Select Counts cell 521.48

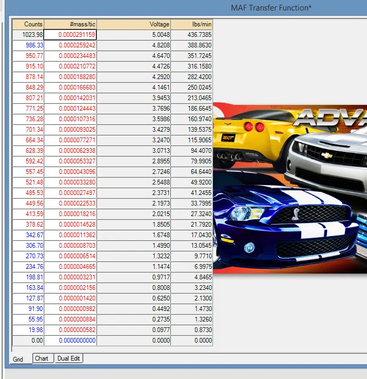[28, 183]
